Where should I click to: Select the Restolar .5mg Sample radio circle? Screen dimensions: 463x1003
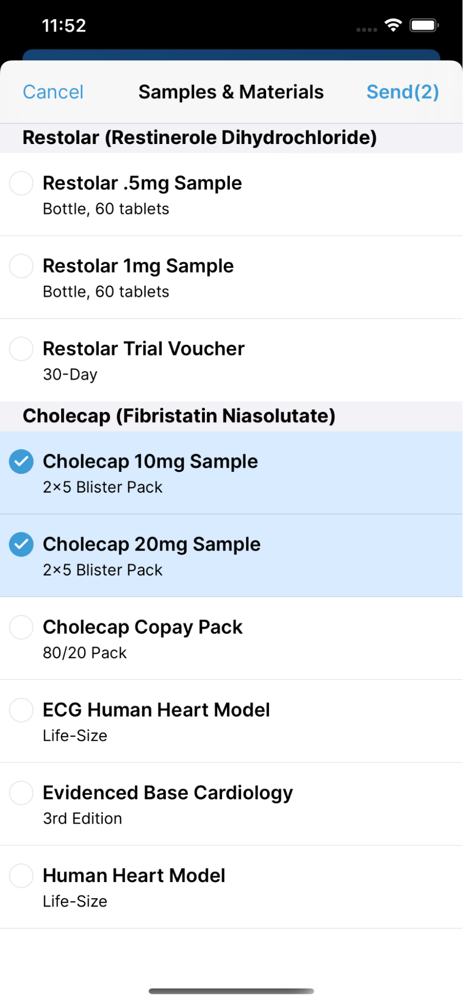pos(22,183)
